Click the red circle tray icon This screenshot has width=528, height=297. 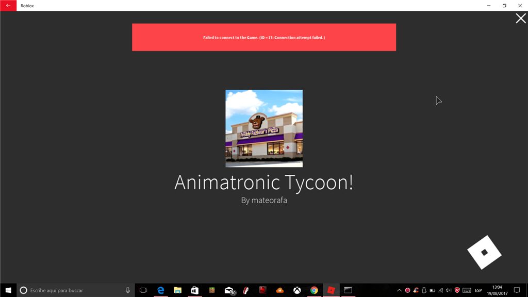pyautogui.click(x=407, y=290)
